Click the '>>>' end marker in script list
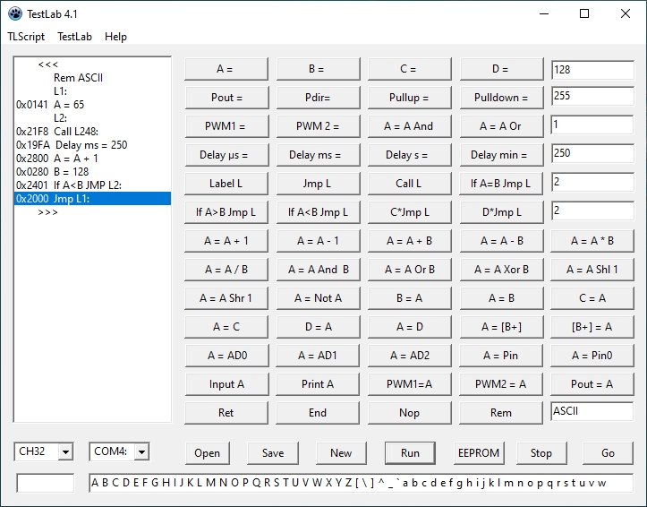This screenshot has height=507, width=647. click(48, 212)
